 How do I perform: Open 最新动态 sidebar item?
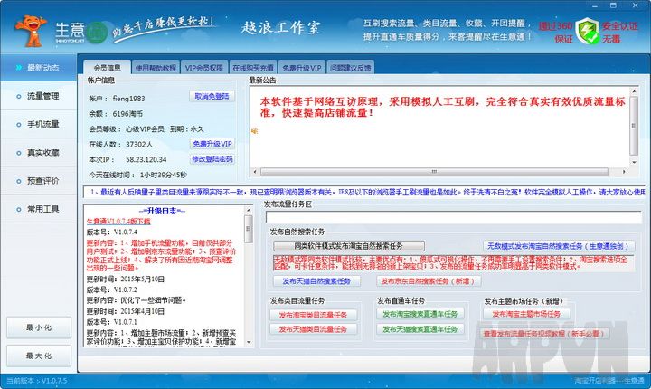point(38,68)
